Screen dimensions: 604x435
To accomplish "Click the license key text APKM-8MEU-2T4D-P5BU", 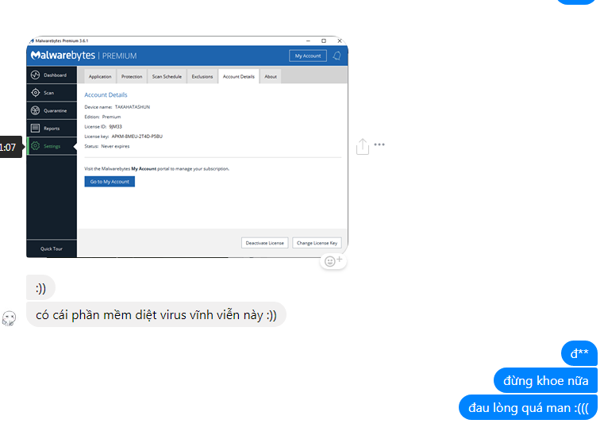I will click(137, 137).
